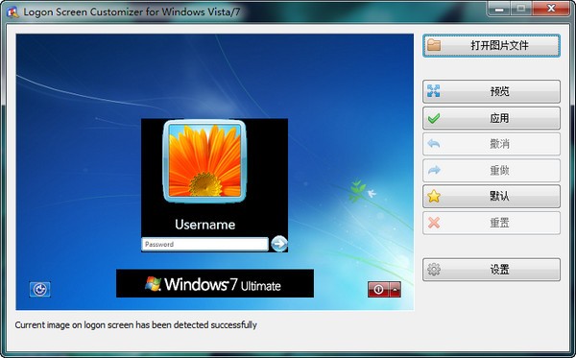Click the folder icon on 打开图片文件 button
This screenshot has width=576, height=358.
tap(434, 45)
